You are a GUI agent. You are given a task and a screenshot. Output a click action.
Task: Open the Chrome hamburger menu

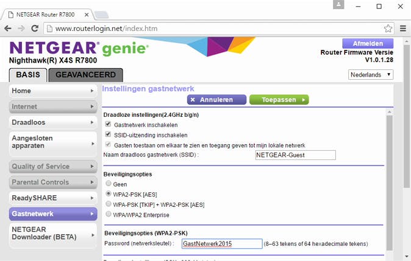pyautogui.click(x=403, y=28)
